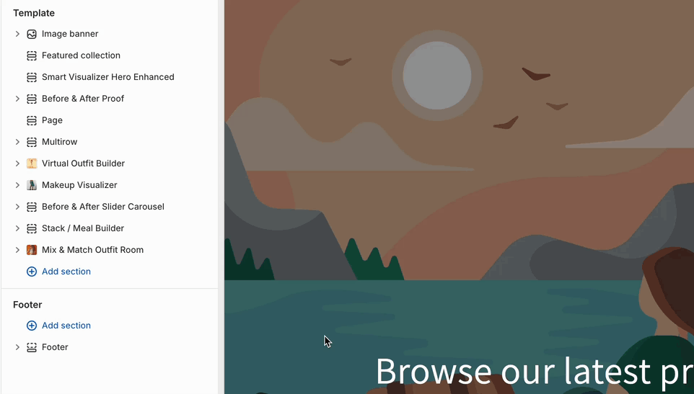This screenshot has height=394, width=694.
Task: Select the Featured collection section
Action: 110,55
